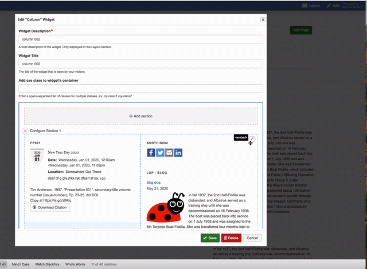Screen dimensions: 367x269
Task: Save the column widget
Action: [x=210, y=238]
